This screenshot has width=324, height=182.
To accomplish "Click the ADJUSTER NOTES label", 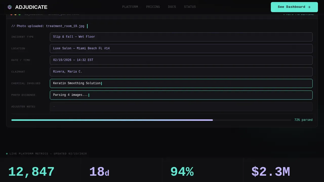I will [23, 107].
